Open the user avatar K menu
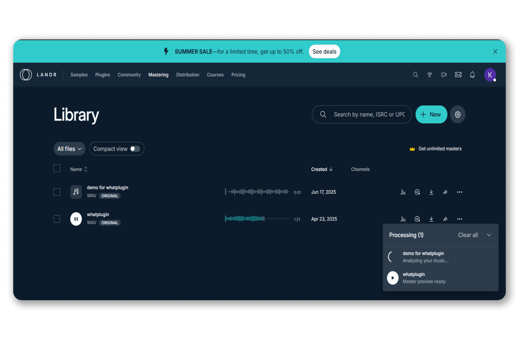The width and height of the screenshot is (519, 337). pyautogui.click(x=490, y=75)
